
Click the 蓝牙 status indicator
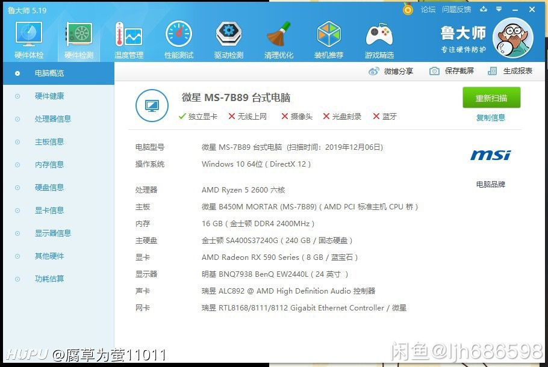[385, 116]
